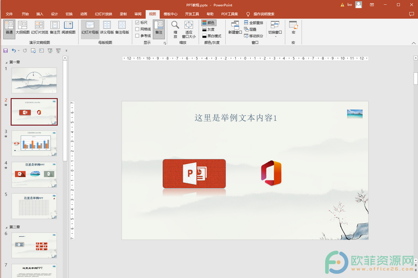Click the slide title text 这里是举例文本内容1

pyautogui.click(x=236, y=118)
